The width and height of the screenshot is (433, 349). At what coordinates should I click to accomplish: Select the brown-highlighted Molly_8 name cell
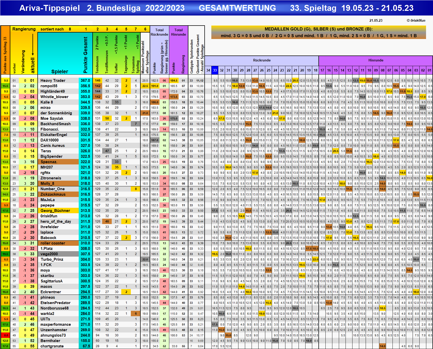(58, 184)
